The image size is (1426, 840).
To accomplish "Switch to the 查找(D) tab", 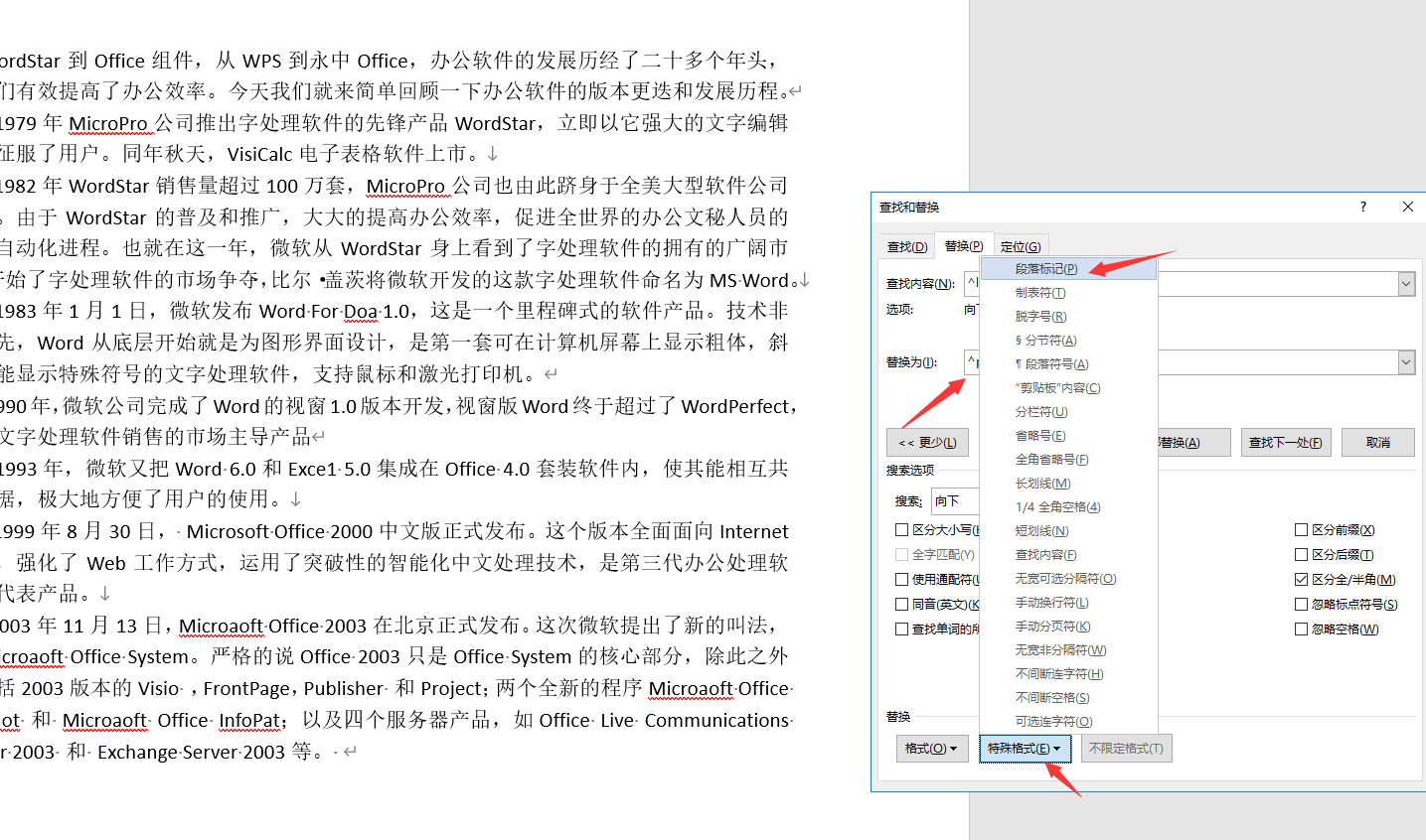I will [x=906, y=246].
